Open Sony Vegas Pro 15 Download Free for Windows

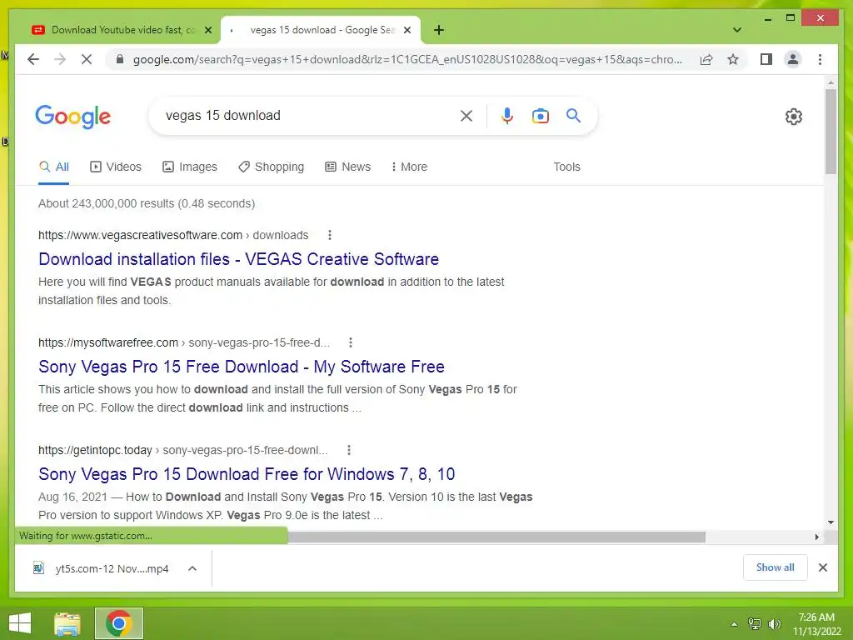(247, 474)
